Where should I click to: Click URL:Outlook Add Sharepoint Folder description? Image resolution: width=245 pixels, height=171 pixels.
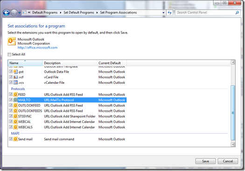coord(70,116)
